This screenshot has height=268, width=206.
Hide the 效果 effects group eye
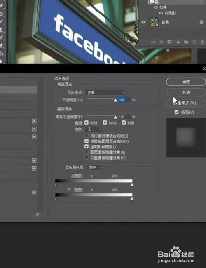tap(156, 7)
